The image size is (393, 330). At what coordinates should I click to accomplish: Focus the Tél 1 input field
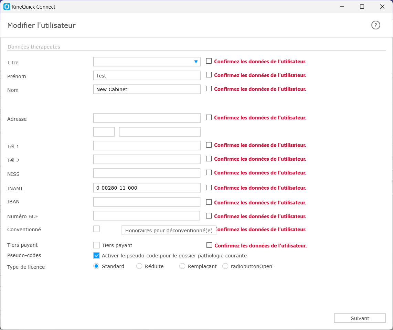(x=147, y=146)
